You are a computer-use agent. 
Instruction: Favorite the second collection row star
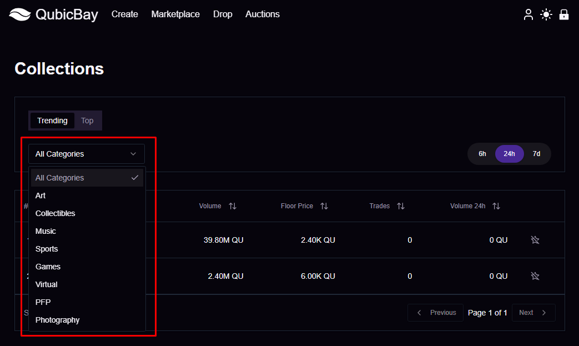coord(535,276)
